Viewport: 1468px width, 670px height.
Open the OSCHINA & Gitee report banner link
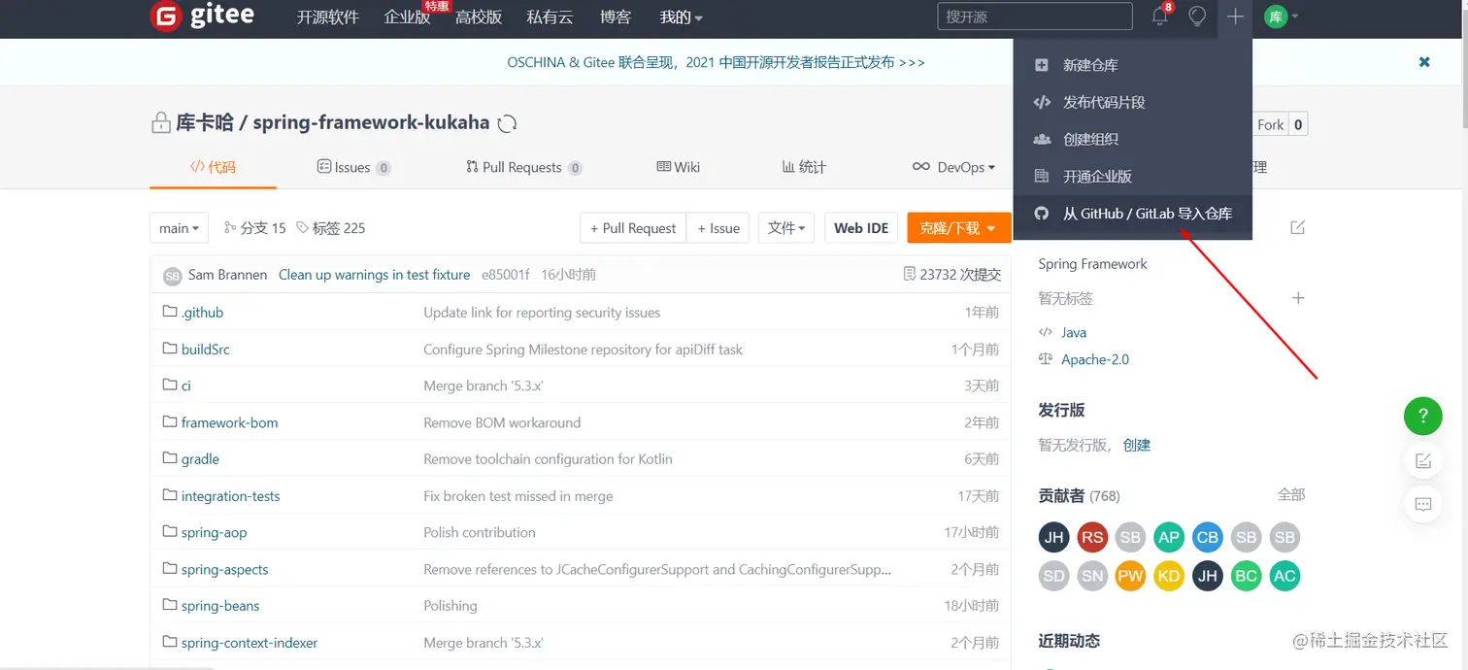click(x=716, y=62)
